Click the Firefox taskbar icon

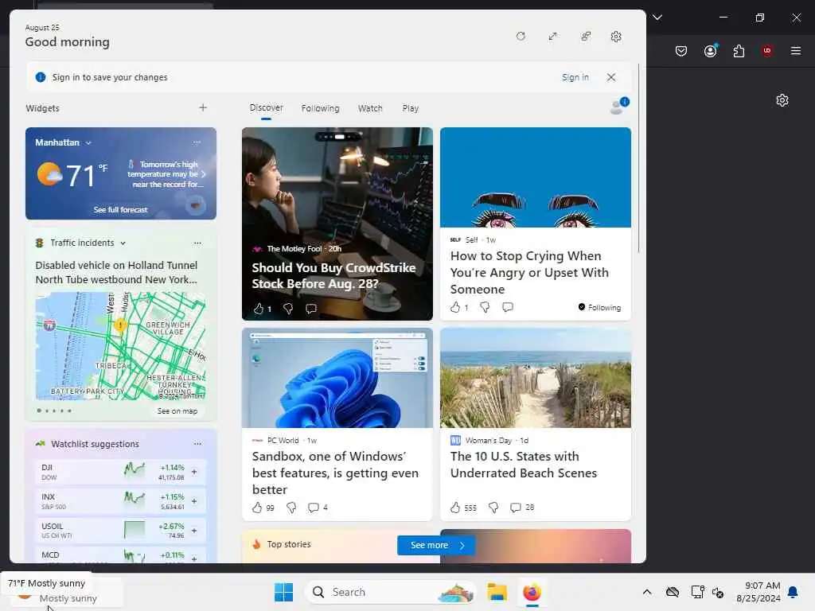click(532, 592)
